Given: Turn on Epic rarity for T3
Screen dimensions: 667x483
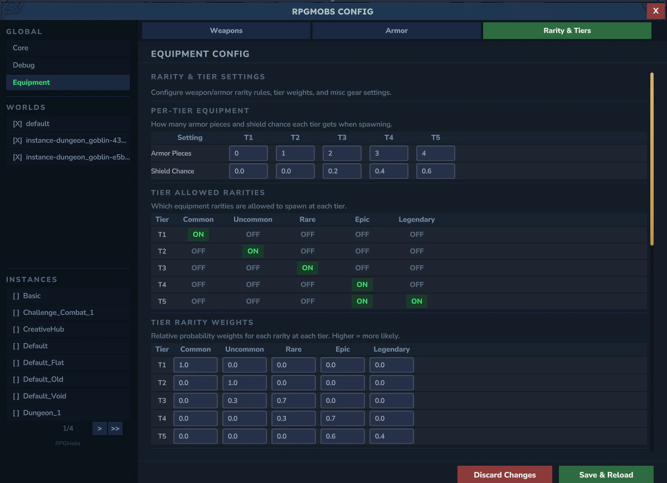Looking at the screenshot, I should (362, 268).
